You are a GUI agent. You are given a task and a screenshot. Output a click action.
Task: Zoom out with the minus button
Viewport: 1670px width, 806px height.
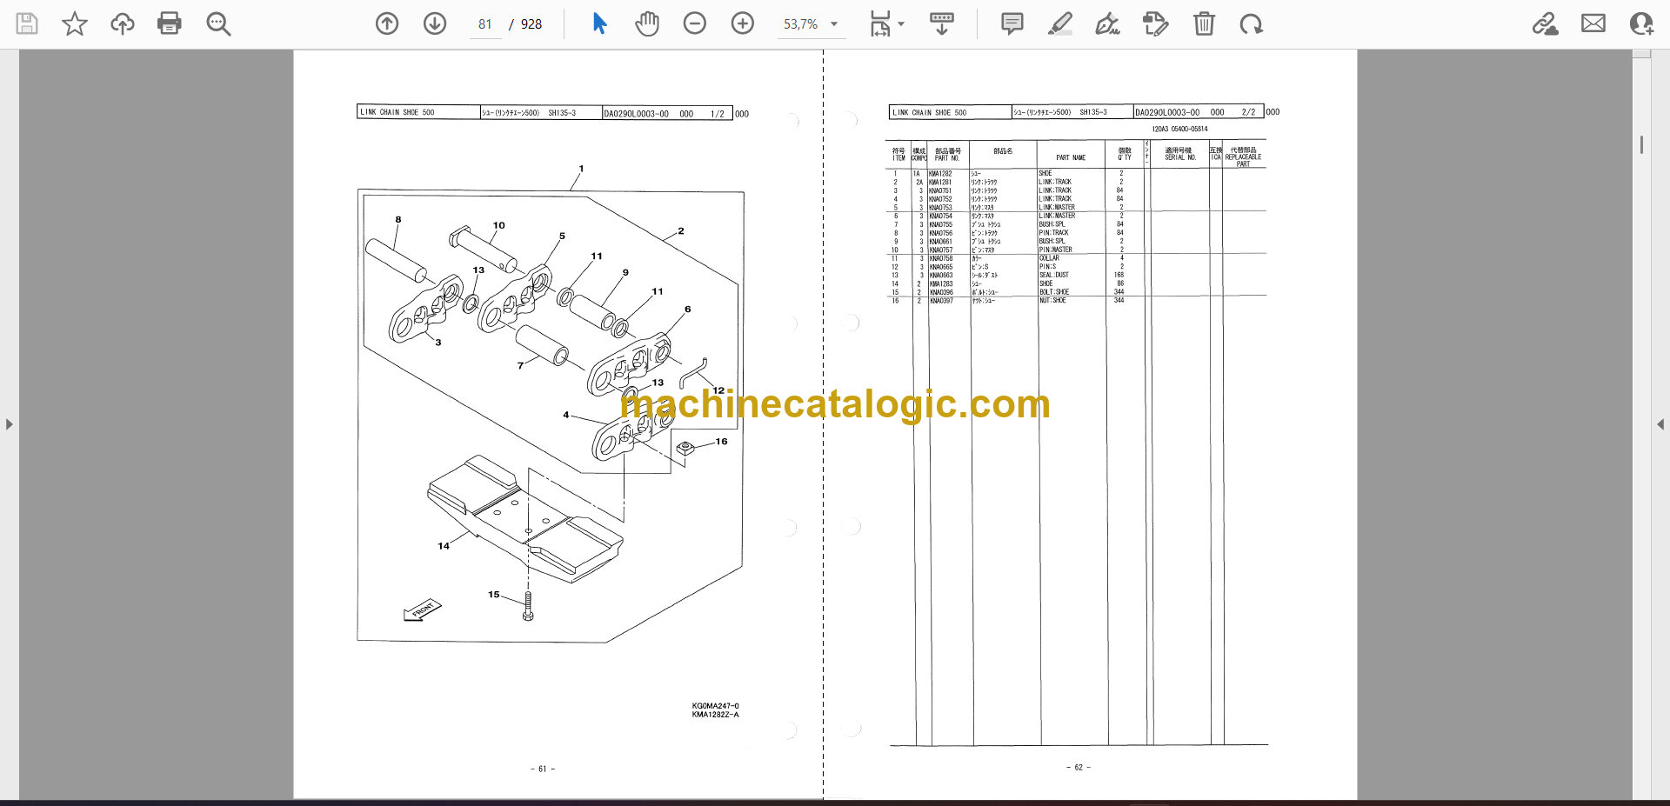click(x=695, y=23)
